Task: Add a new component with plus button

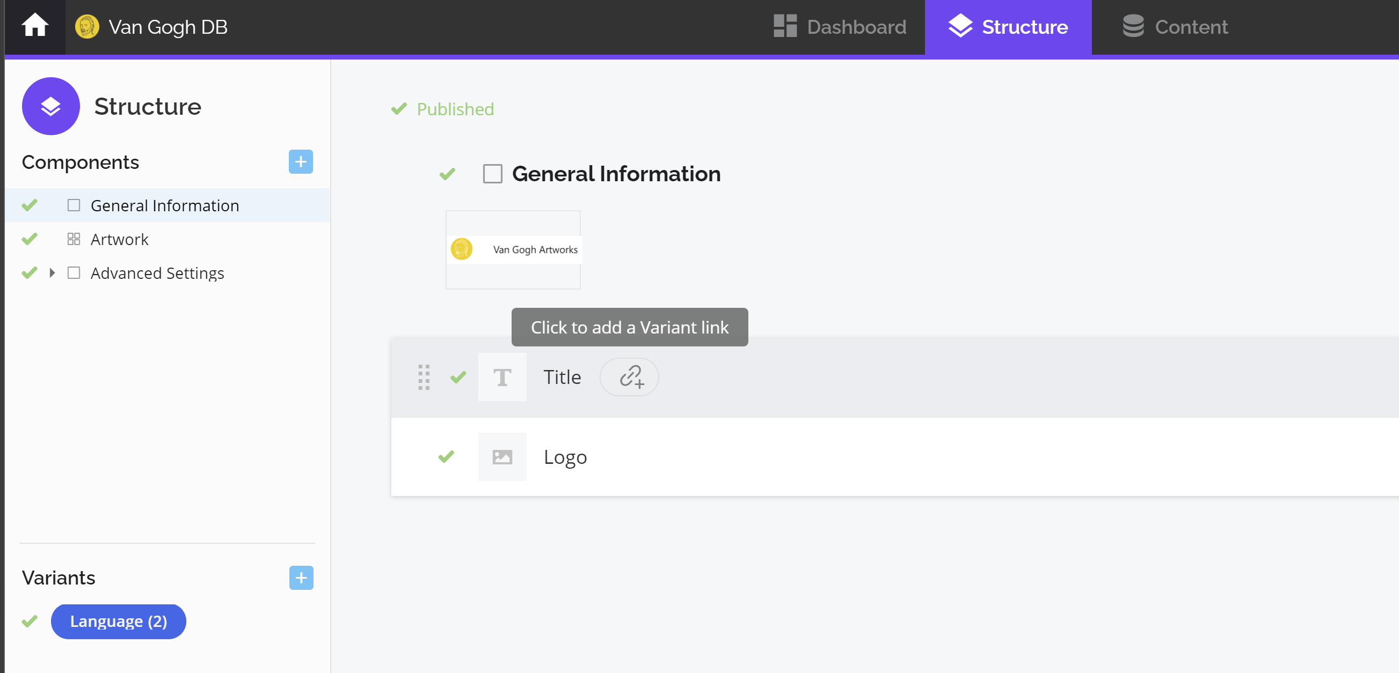Action: (x=300, y=161)
